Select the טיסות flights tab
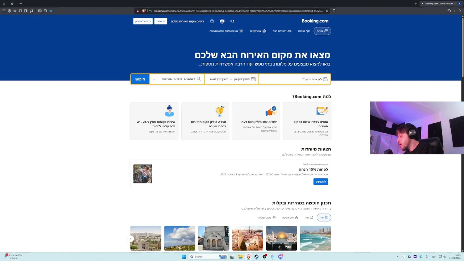The image size is (464, 261). coord(304,31)
